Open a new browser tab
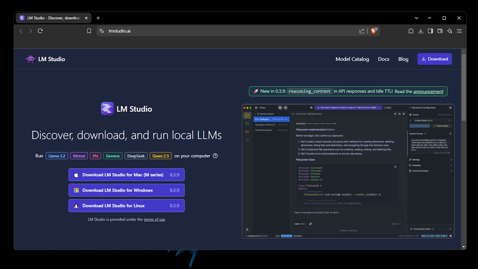Image resolution: width=478 pixels, height=269 pixels. coord(98,18)
